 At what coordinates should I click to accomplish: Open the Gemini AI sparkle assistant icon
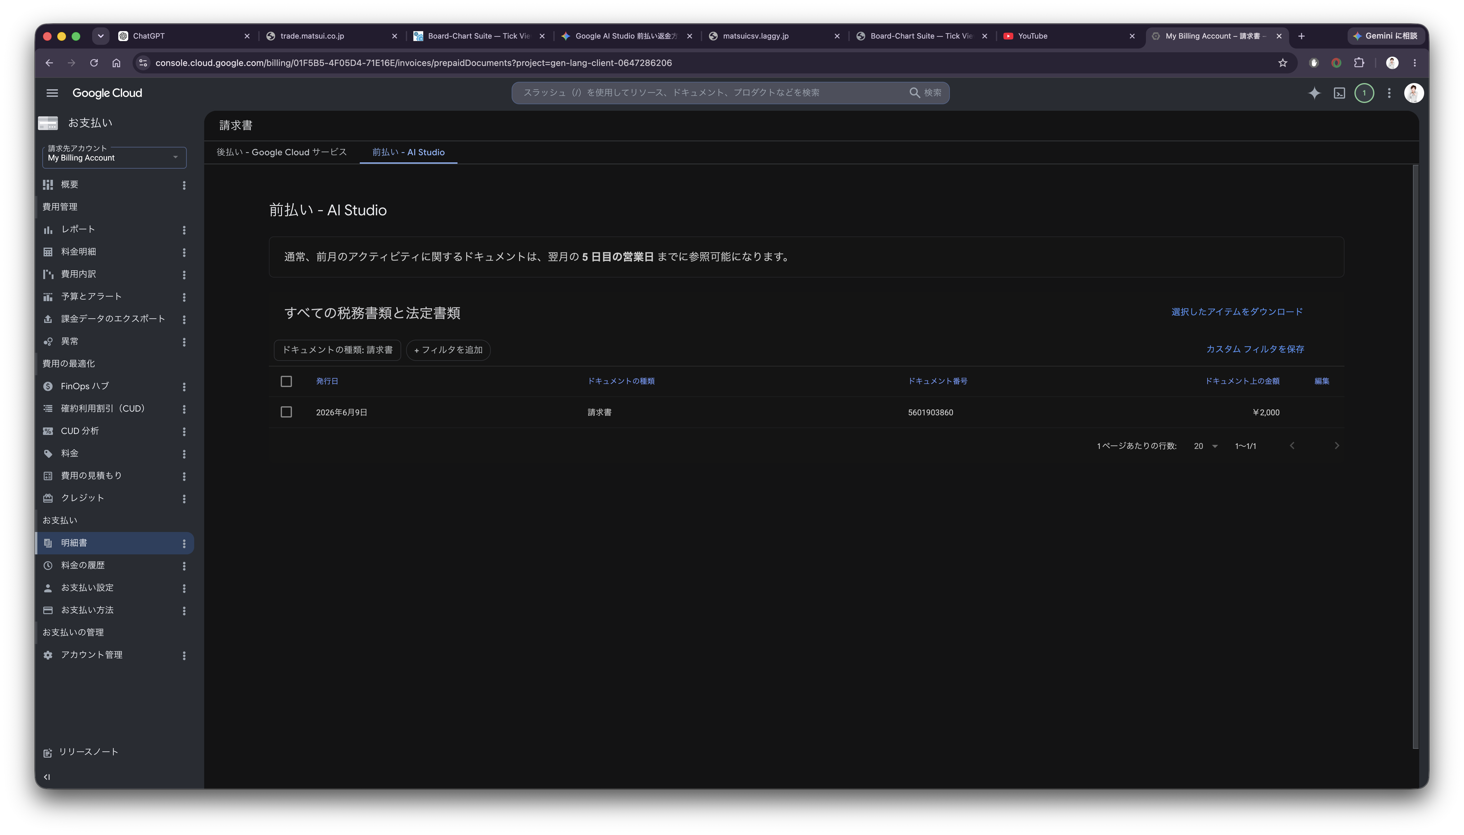tap(1314, 93)
